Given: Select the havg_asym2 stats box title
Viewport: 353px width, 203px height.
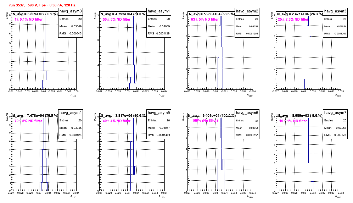Looking at the screenshot, I should click(247, 11).
